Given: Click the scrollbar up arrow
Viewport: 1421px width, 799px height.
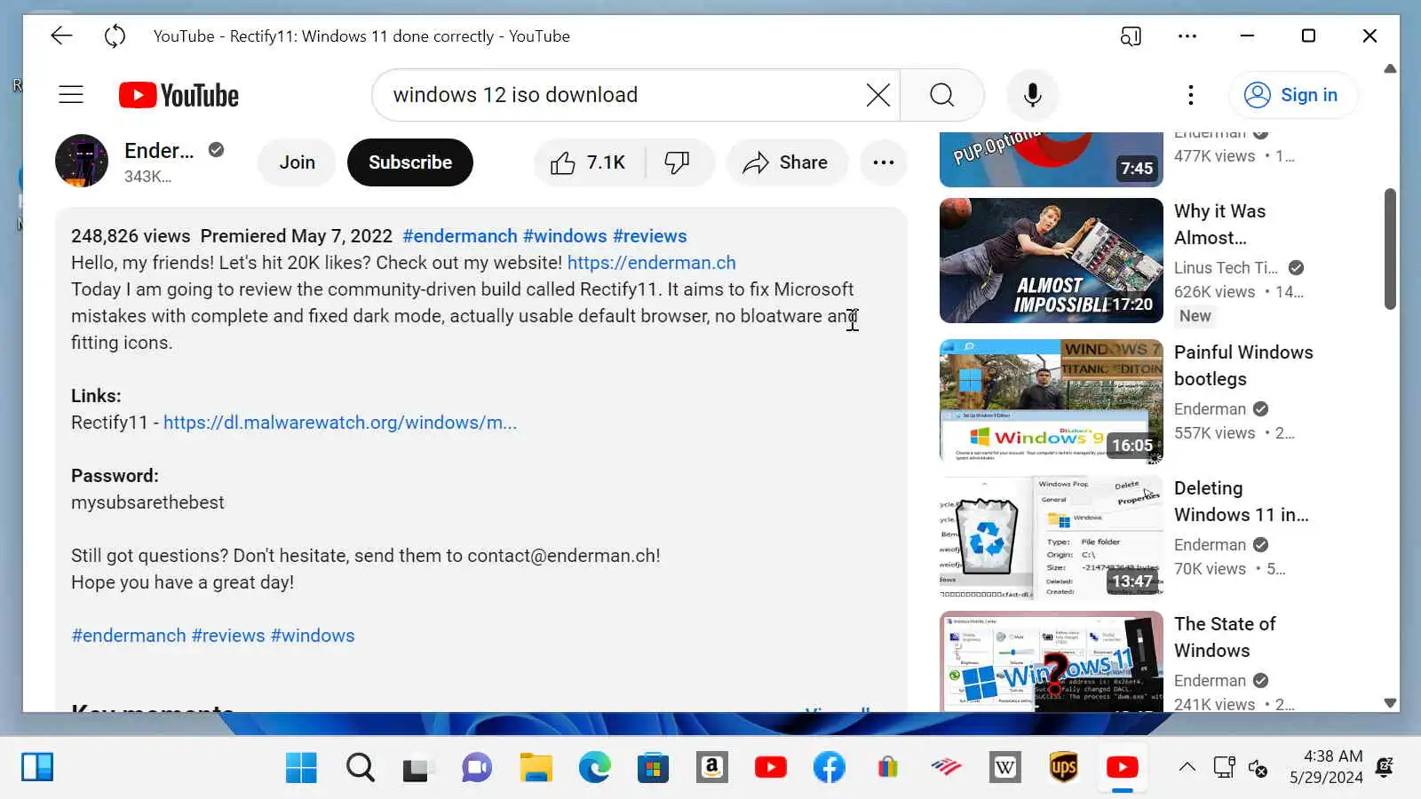Looking at the screenshot, I should [x=1390, y=68].
